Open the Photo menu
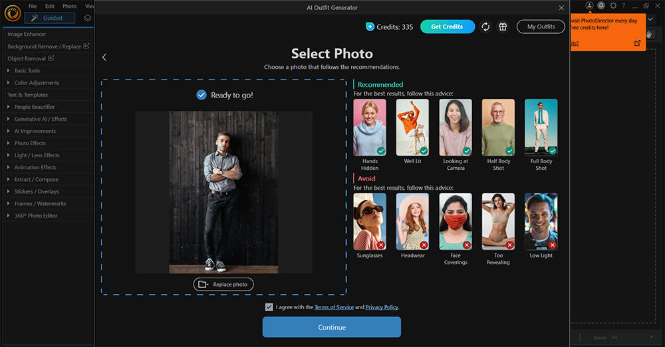 click(70, 6)
